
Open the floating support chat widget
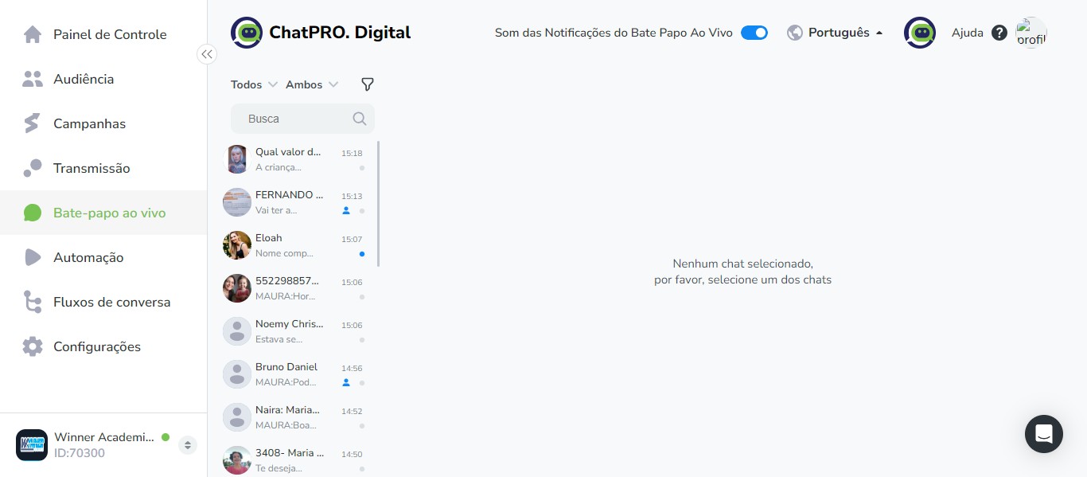click(x=1044, y=434)
